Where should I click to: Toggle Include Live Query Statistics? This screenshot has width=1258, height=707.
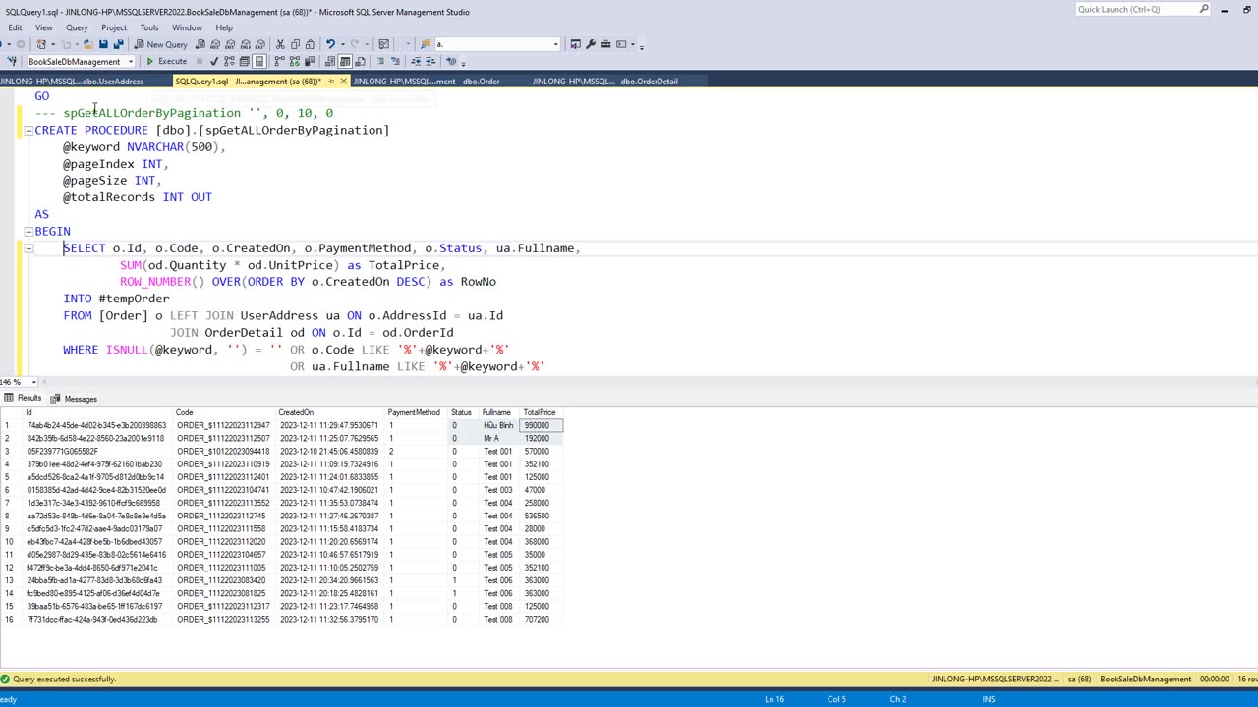294,61
